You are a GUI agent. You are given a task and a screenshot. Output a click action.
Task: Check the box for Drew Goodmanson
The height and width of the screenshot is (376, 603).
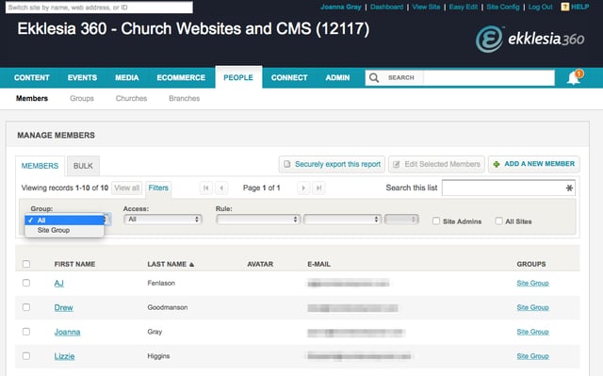pos(26,307)
